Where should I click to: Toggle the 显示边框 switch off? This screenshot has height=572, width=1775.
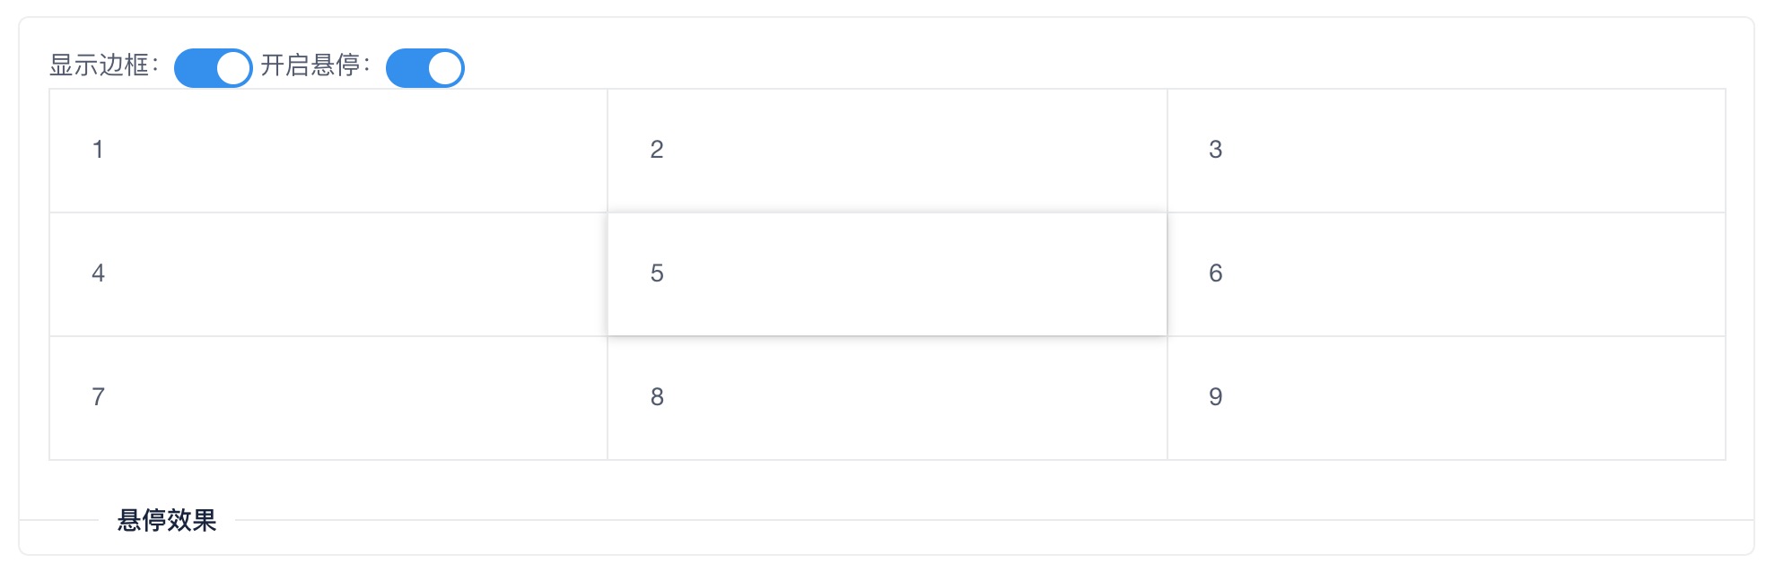(x=213, y=68)
